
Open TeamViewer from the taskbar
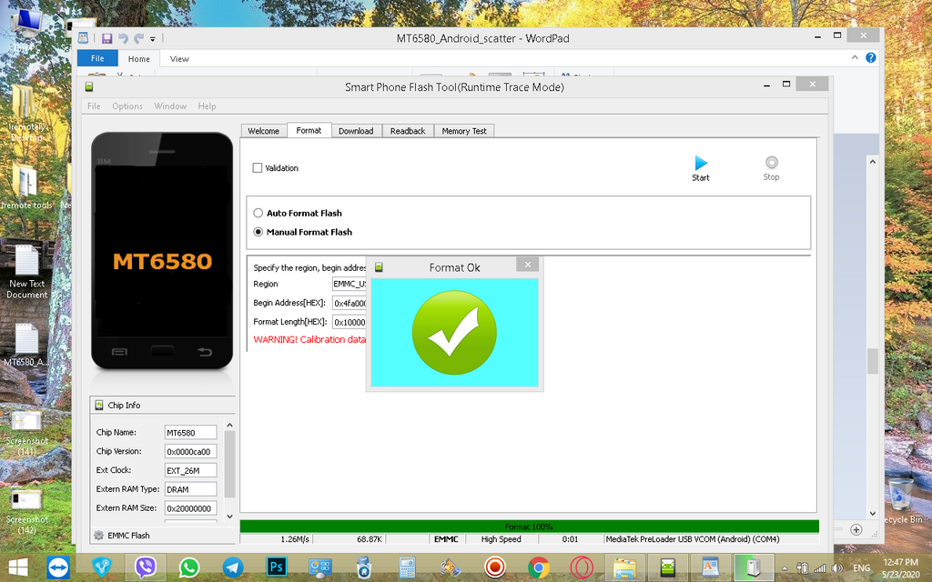tap(58, 567)
